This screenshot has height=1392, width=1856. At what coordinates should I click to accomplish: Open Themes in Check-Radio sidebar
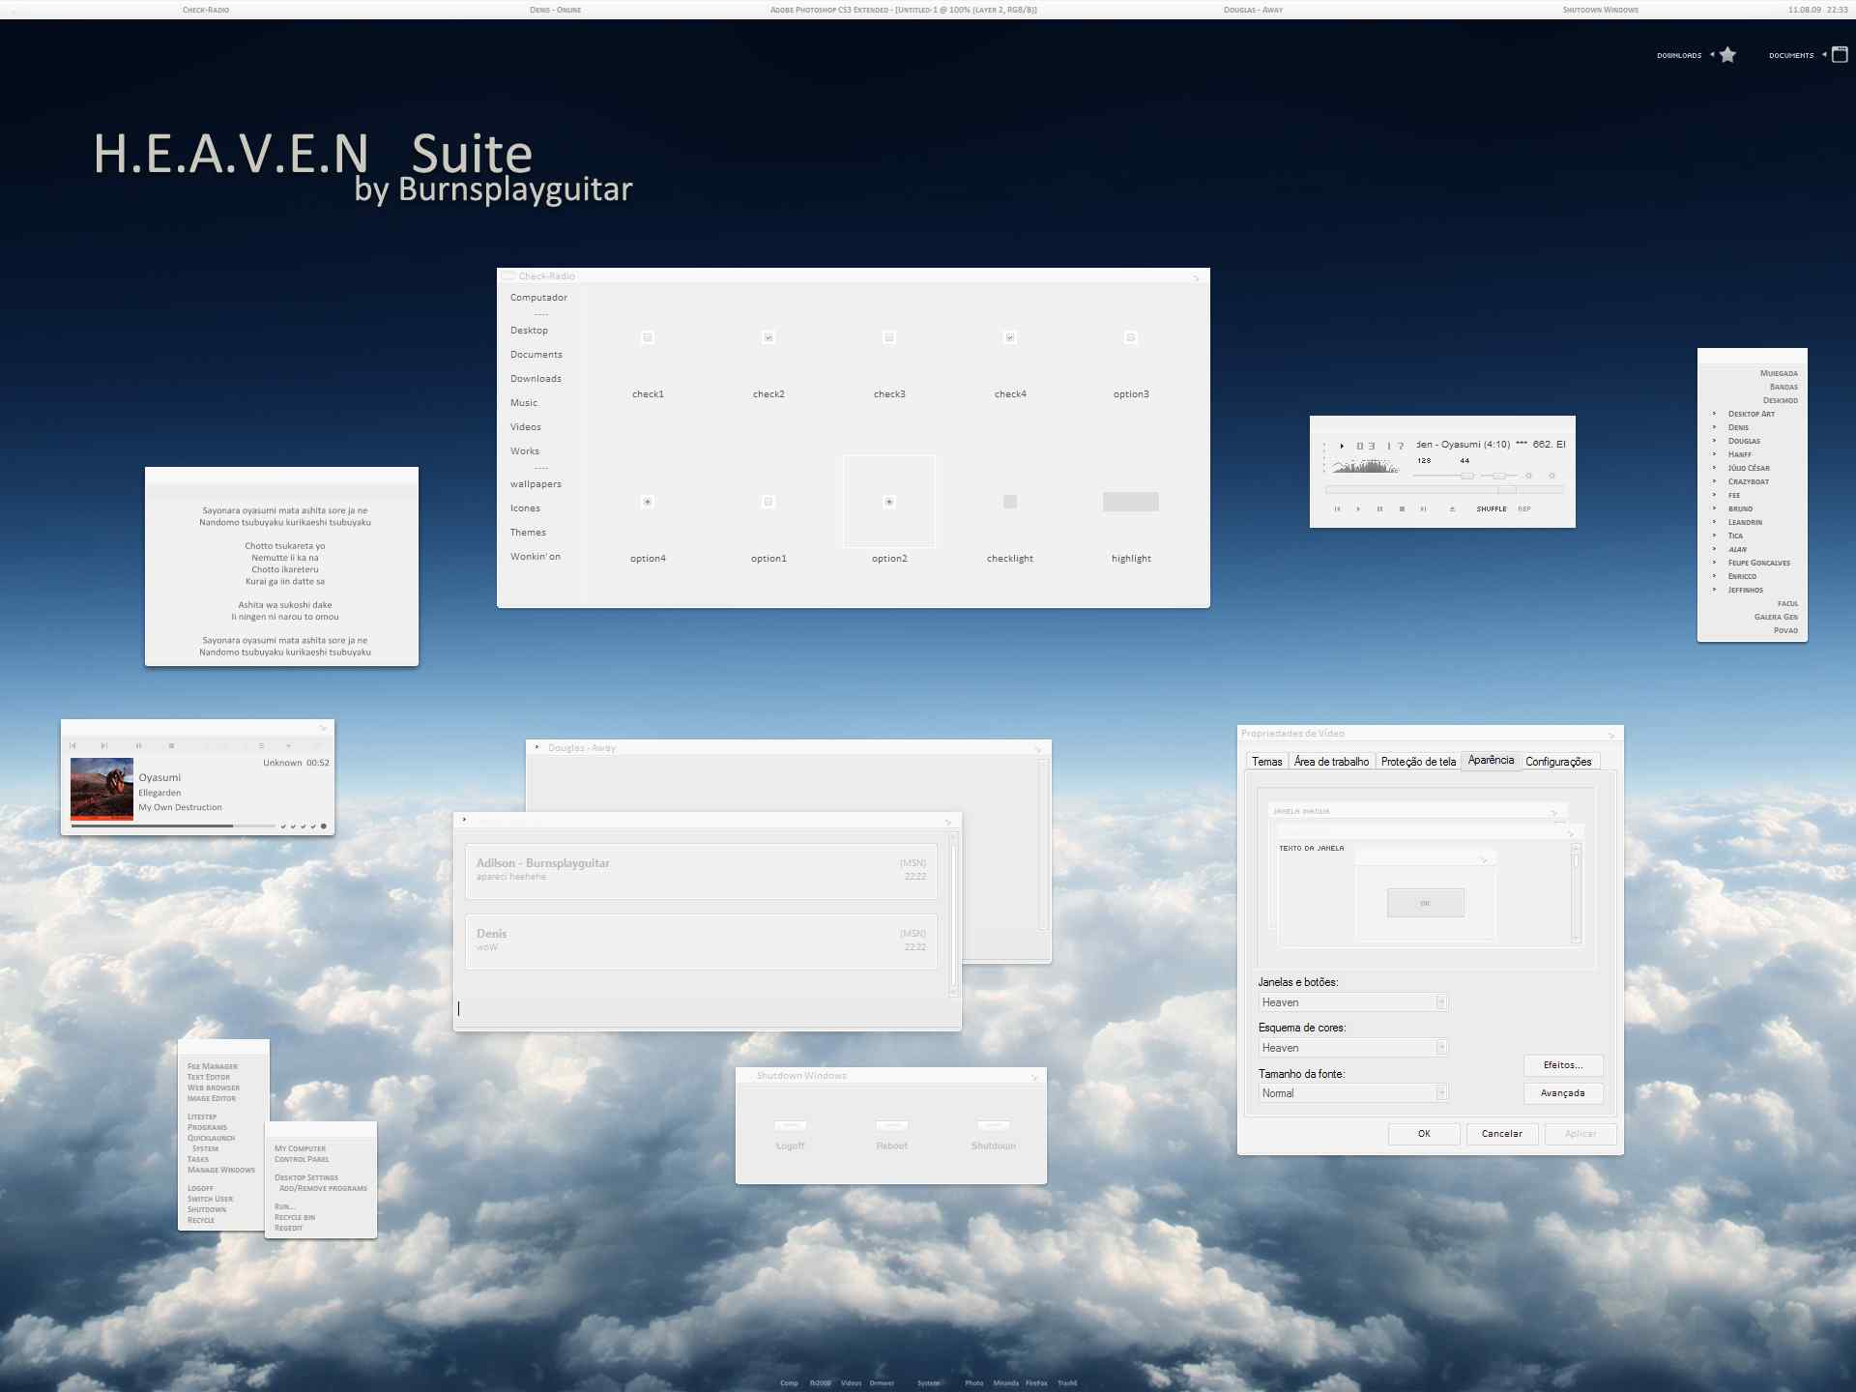(528, 533)
